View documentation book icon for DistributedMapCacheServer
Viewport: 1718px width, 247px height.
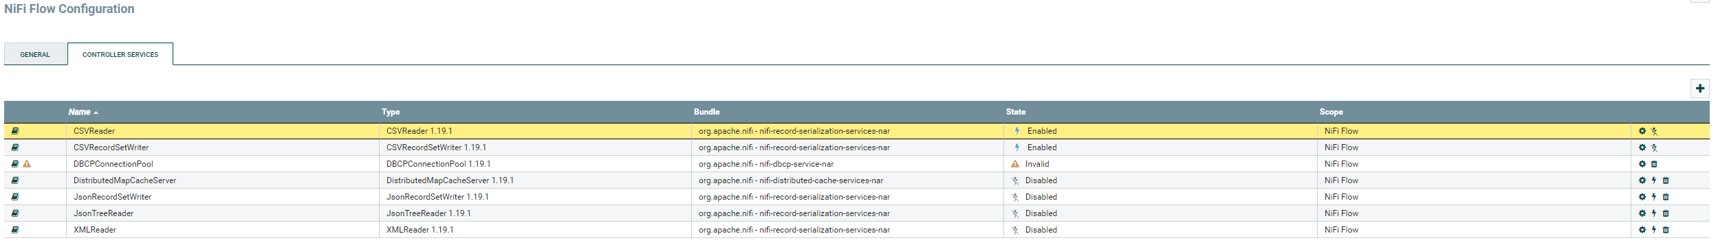15,180
